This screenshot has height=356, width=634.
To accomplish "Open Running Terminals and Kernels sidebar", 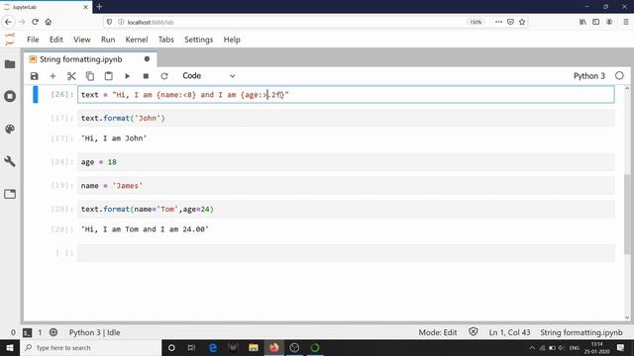I will click(10, 96).
